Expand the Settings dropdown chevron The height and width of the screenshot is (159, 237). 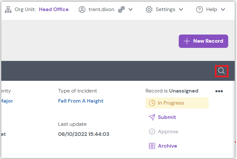point(181,9)
